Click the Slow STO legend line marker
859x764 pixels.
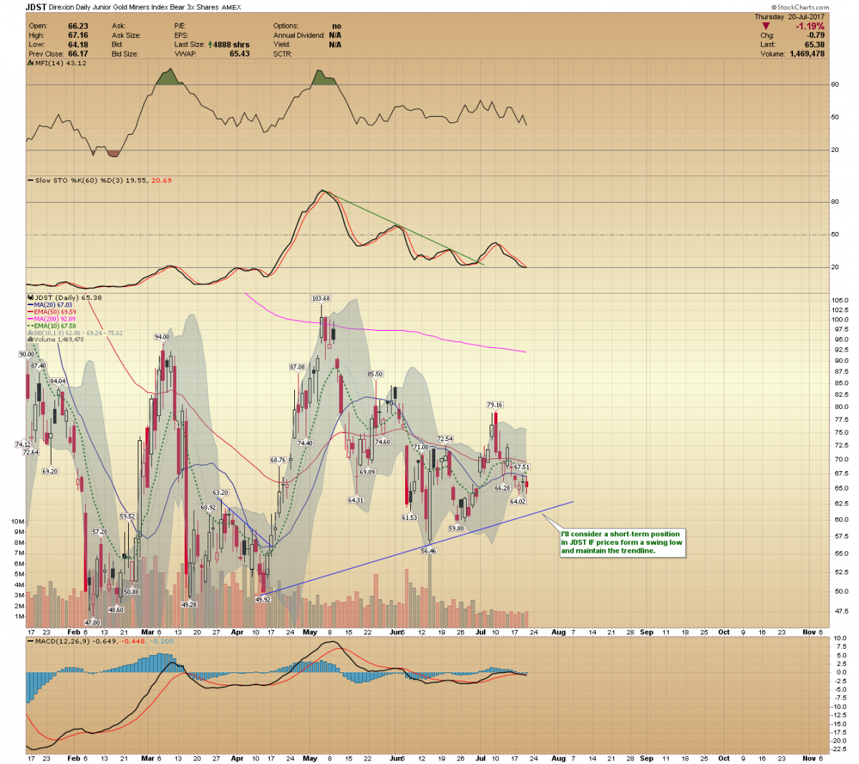(x=30, y=180)
